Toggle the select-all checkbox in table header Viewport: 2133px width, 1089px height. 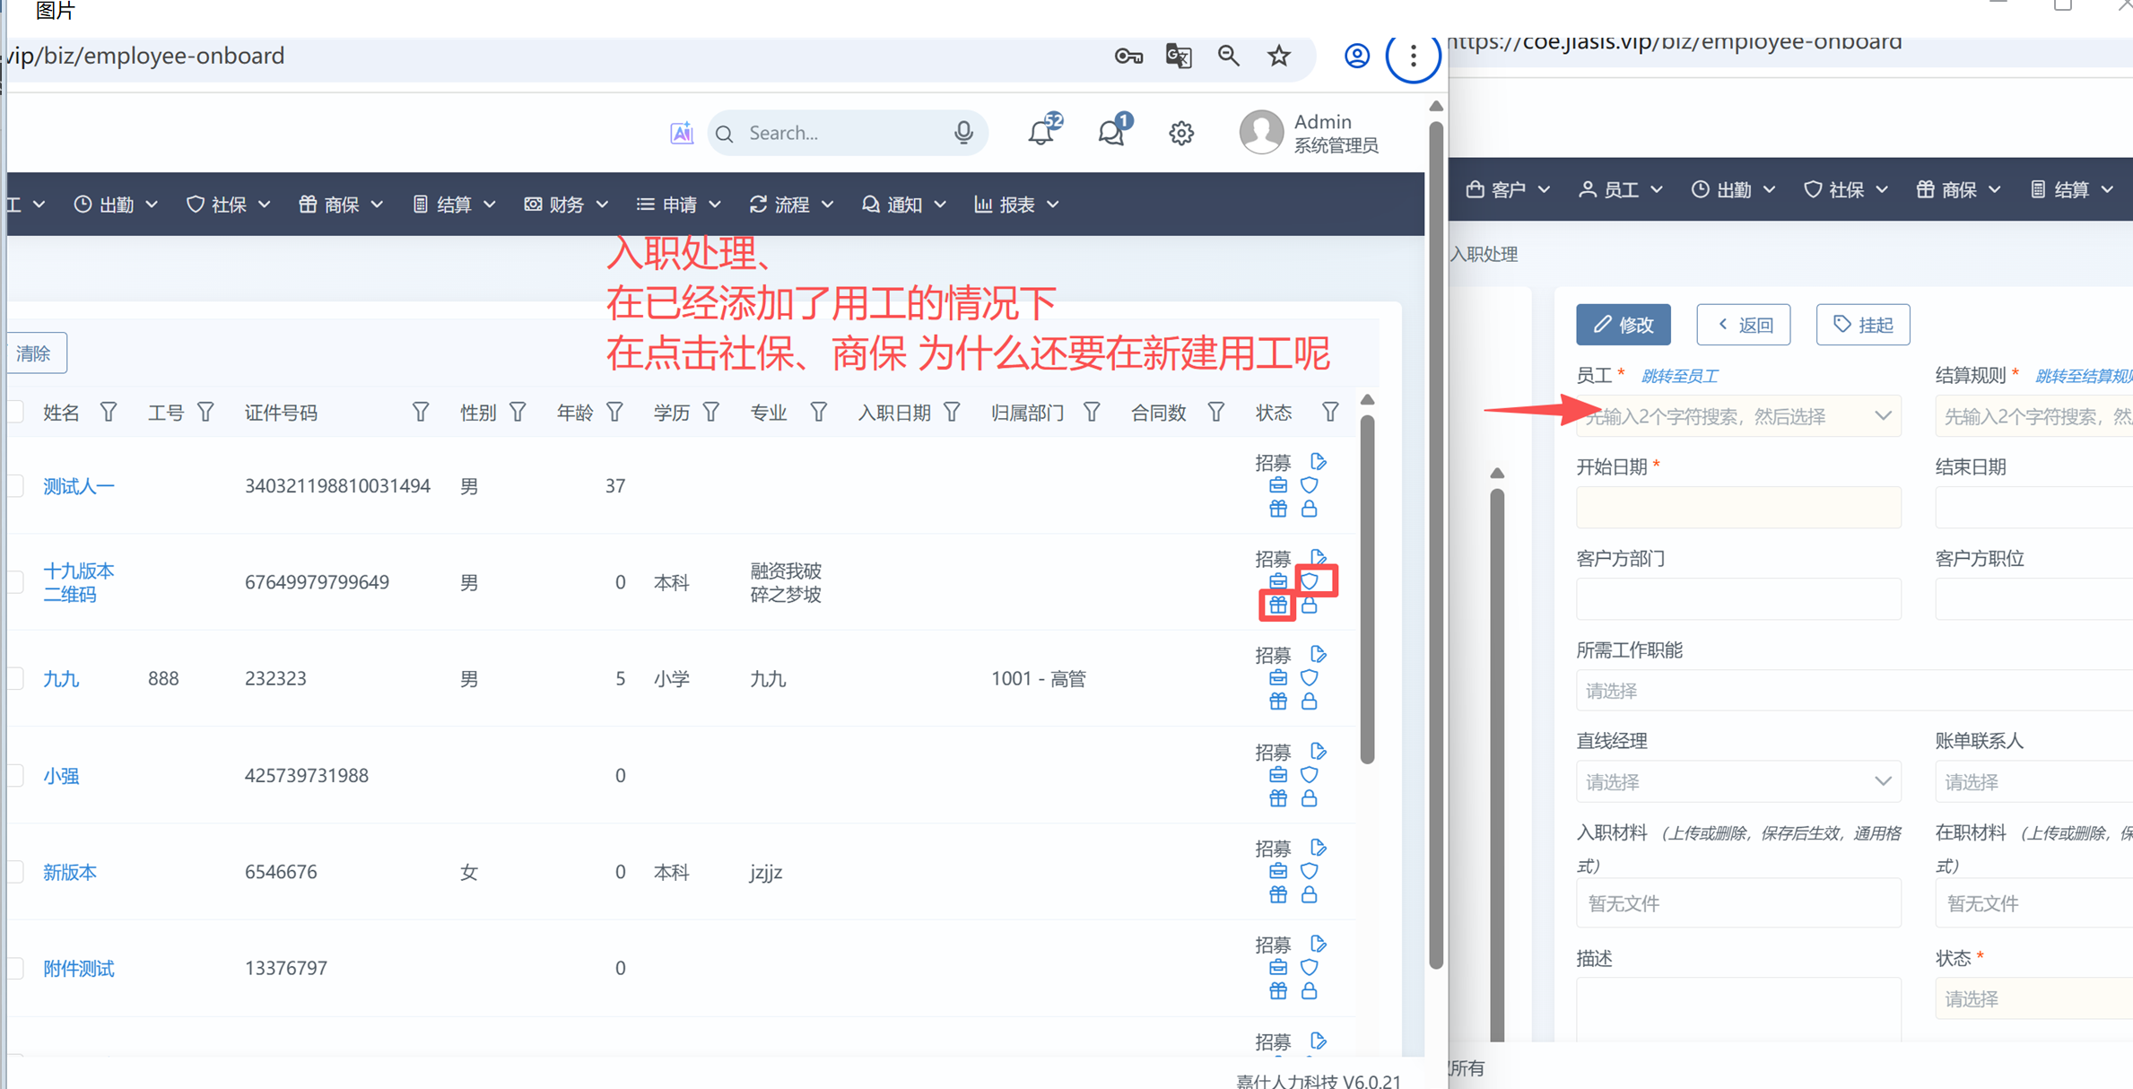click(x=15, y=413)
